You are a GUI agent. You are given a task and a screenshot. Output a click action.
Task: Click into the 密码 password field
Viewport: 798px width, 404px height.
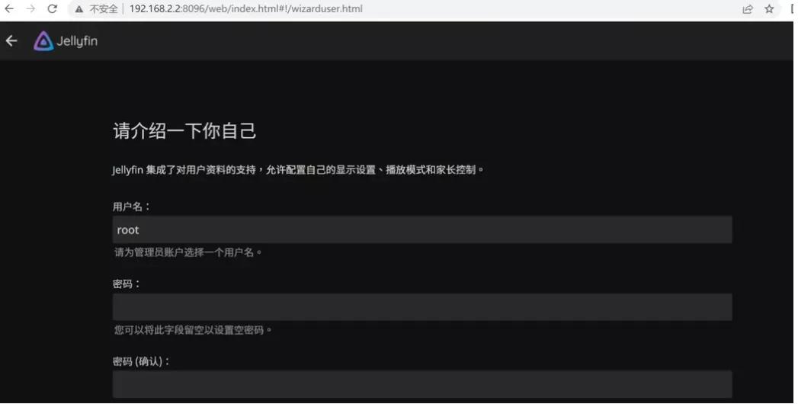pyautogui.click(x=422, y=307)
